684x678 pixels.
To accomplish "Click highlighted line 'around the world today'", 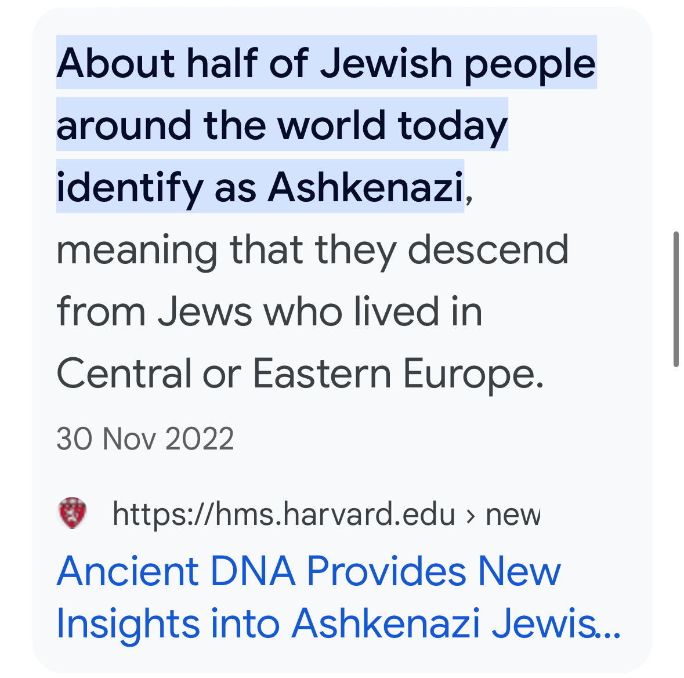I will pos(282,125).
